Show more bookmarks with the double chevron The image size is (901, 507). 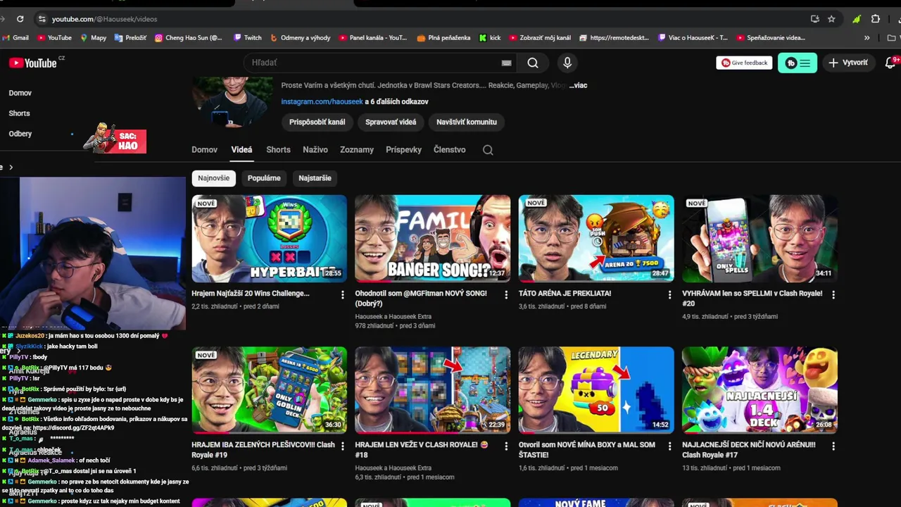click(867, 38)
